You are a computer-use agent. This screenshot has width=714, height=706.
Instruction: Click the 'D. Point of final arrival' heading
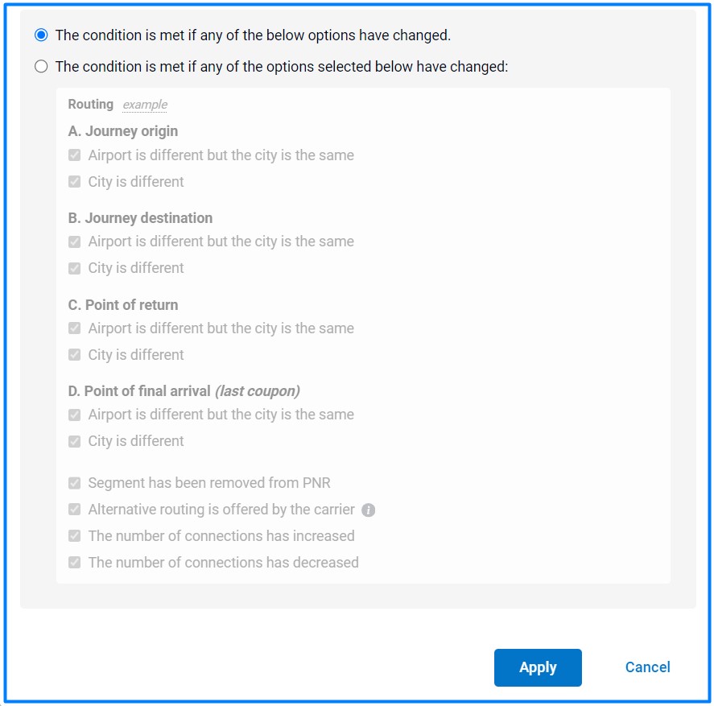coord(184,391)
